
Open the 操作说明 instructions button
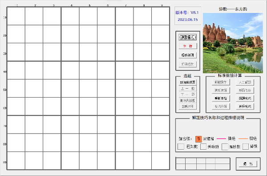tap(188, 55)
